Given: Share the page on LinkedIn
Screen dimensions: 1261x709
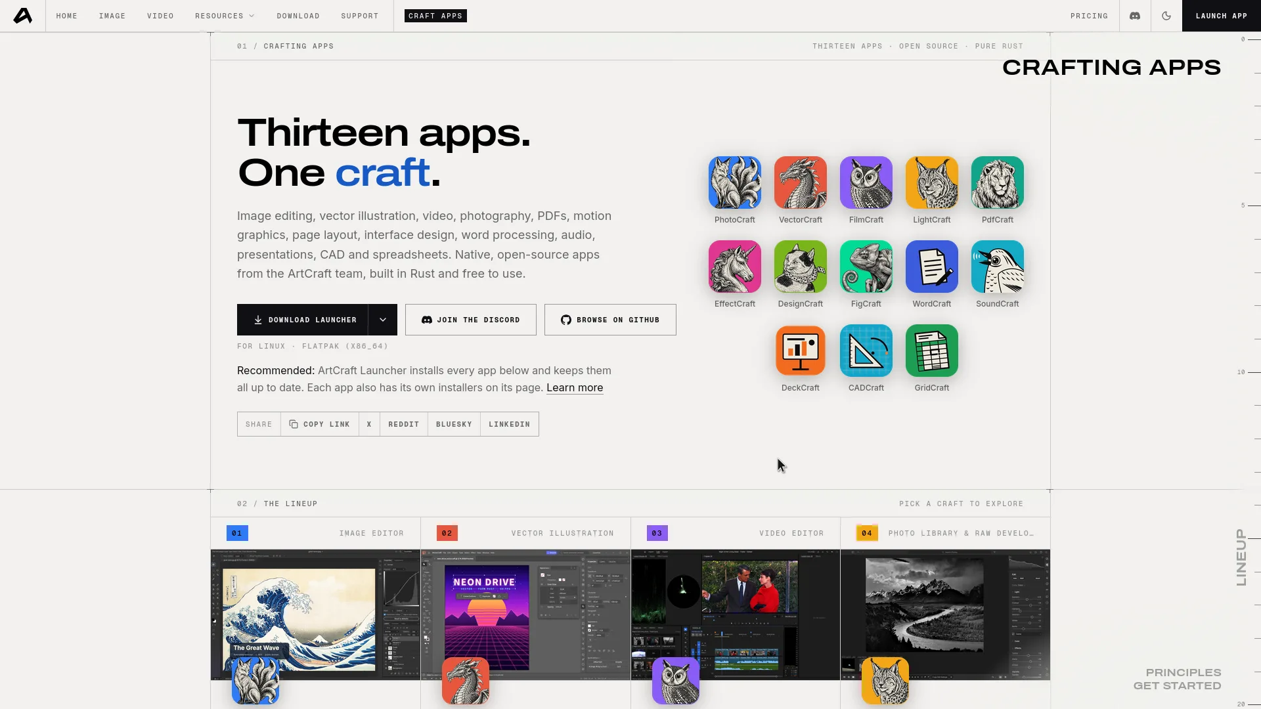Looking at the screenshot, I should (x=510, y=424).
